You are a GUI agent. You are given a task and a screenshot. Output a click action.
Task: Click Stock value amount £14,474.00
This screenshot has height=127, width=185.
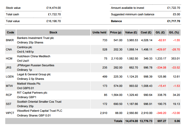coord(54,8)
